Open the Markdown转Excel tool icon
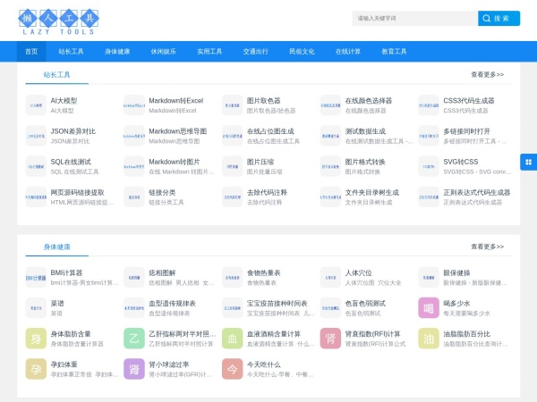The image size is (537, 402). [134, 105]
